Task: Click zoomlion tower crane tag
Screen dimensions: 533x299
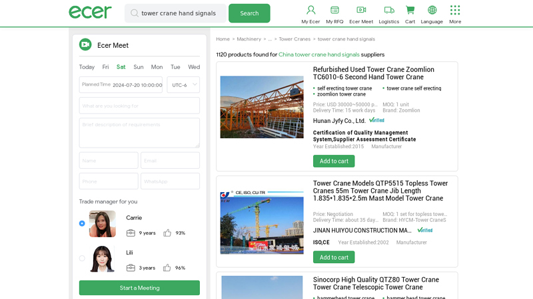Action: coord(341,94)
